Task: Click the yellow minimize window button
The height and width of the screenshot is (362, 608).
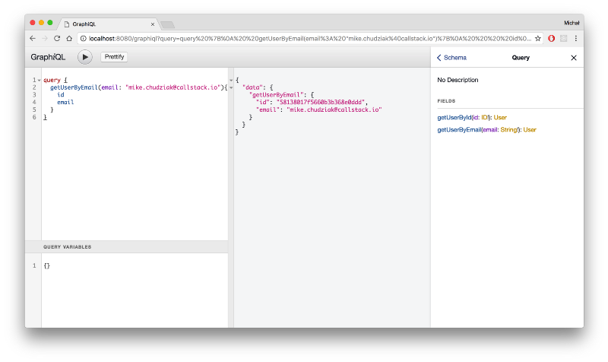Action: click(x=41, y=23)
